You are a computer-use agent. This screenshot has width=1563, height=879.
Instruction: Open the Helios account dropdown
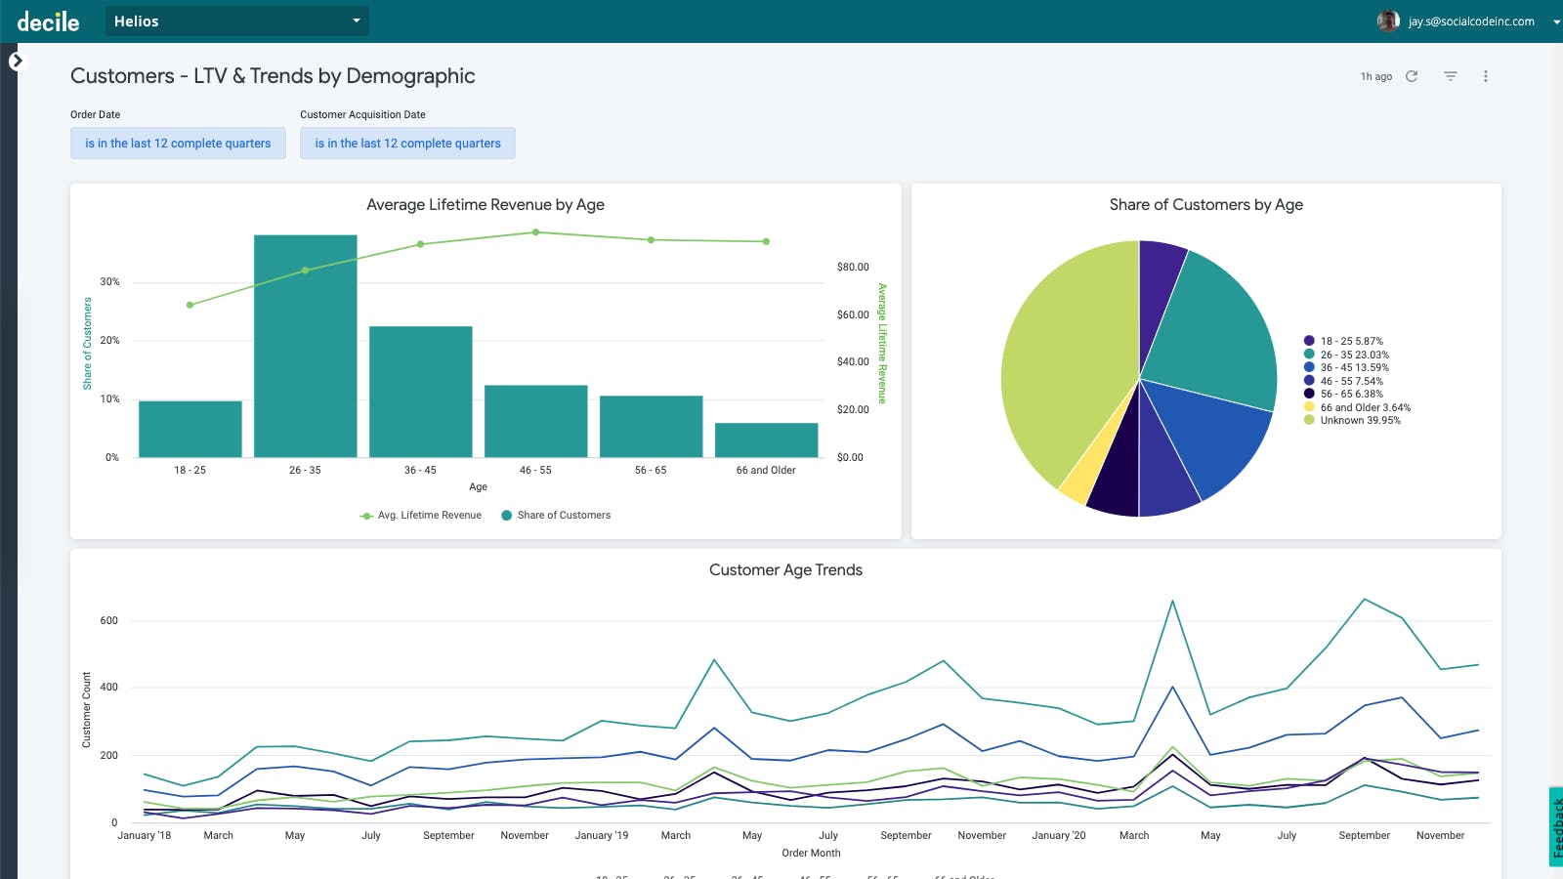(237, 21)
